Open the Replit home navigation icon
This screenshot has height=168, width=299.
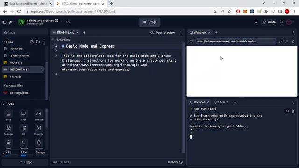[10, 22]
